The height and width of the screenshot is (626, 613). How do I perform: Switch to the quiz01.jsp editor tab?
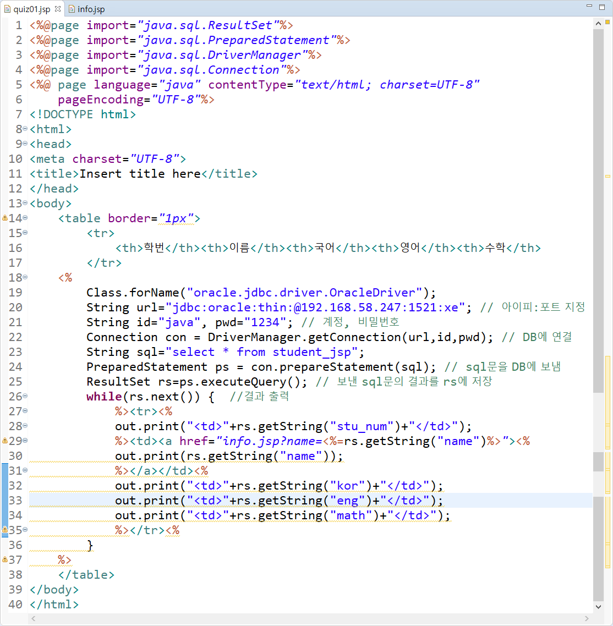(32, 9)
